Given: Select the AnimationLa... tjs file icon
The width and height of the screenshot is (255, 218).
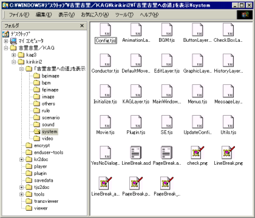Looking at the screenshot, I should pos(136,30).
